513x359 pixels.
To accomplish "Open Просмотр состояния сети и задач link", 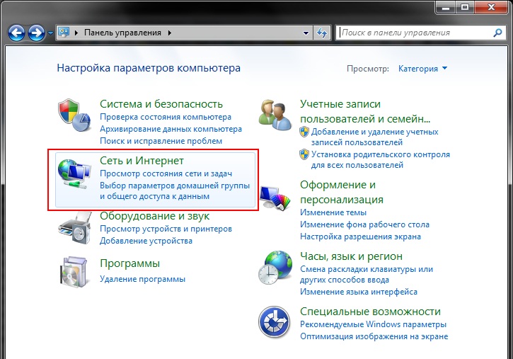I will pyautogui.click(x=167, y=174).
